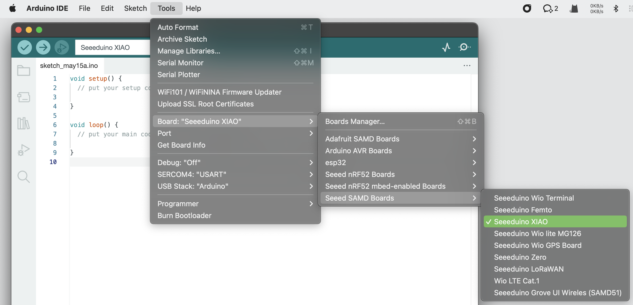Screen dimensions: 633x305
Task: Choose Upload SSL Root Certificates
Action: [x=235, y=104]
